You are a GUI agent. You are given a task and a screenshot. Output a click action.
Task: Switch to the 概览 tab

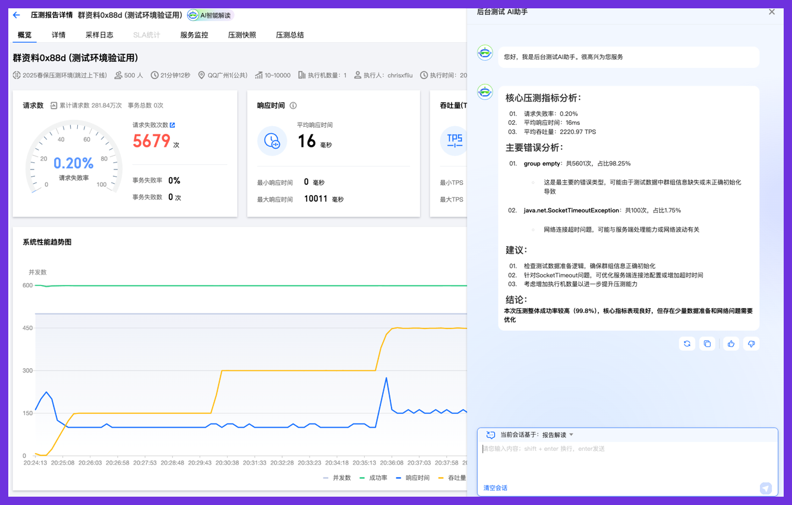tap(25, 35)
